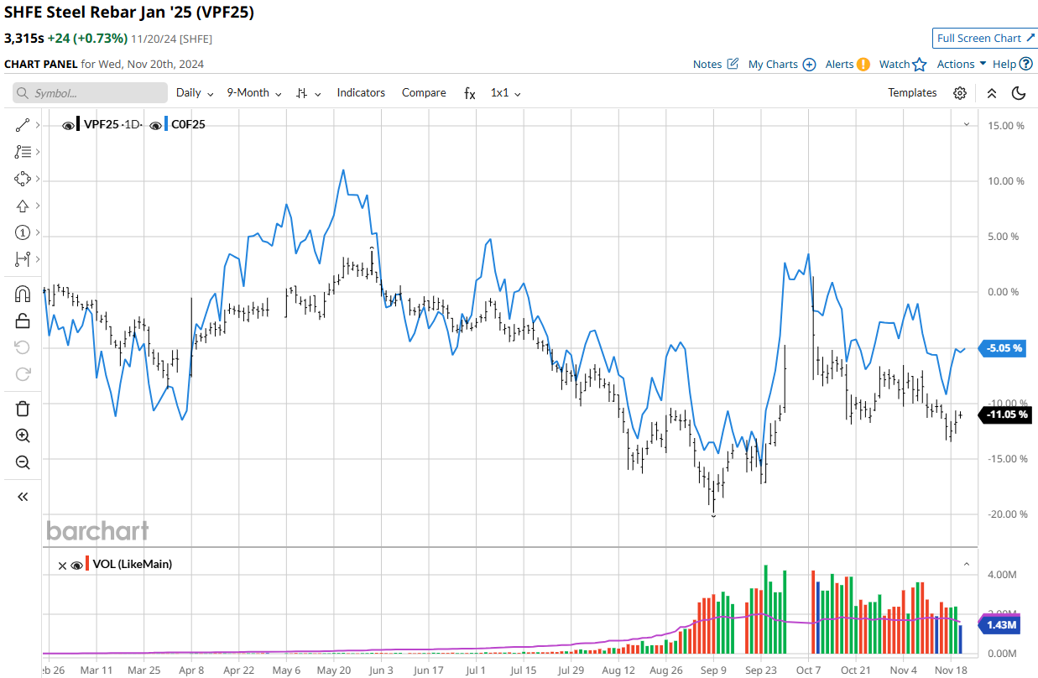The width and height of the screenshot is (1038, 678).
Task: Open the Actions dropdown menu
Action: pyautogui.click(x=961, y=64)
